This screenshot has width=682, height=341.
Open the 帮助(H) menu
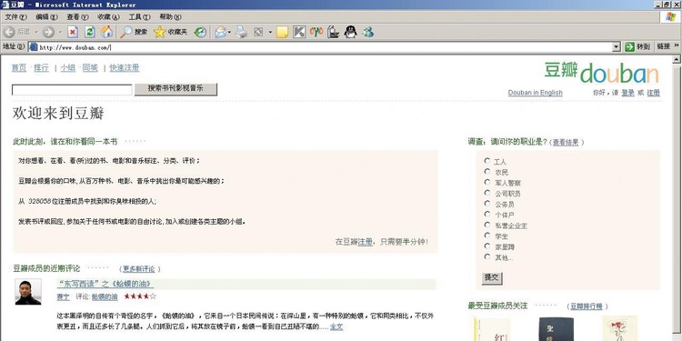[170, 17]
